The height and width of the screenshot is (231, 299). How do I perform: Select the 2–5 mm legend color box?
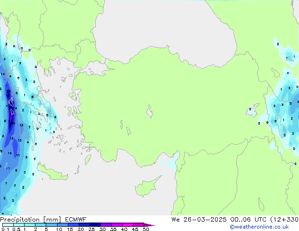point(41,225)
